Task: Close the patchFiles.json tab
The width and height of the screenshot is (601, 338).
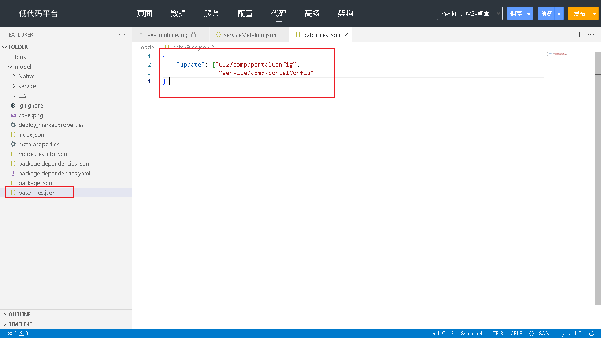Action: (x=346, y=35)
